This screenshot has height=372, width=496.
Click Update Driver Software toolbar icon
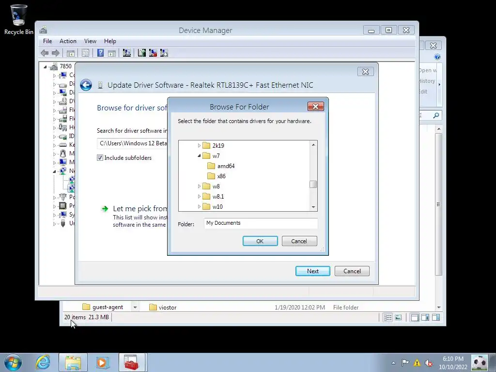coord(142,53)
